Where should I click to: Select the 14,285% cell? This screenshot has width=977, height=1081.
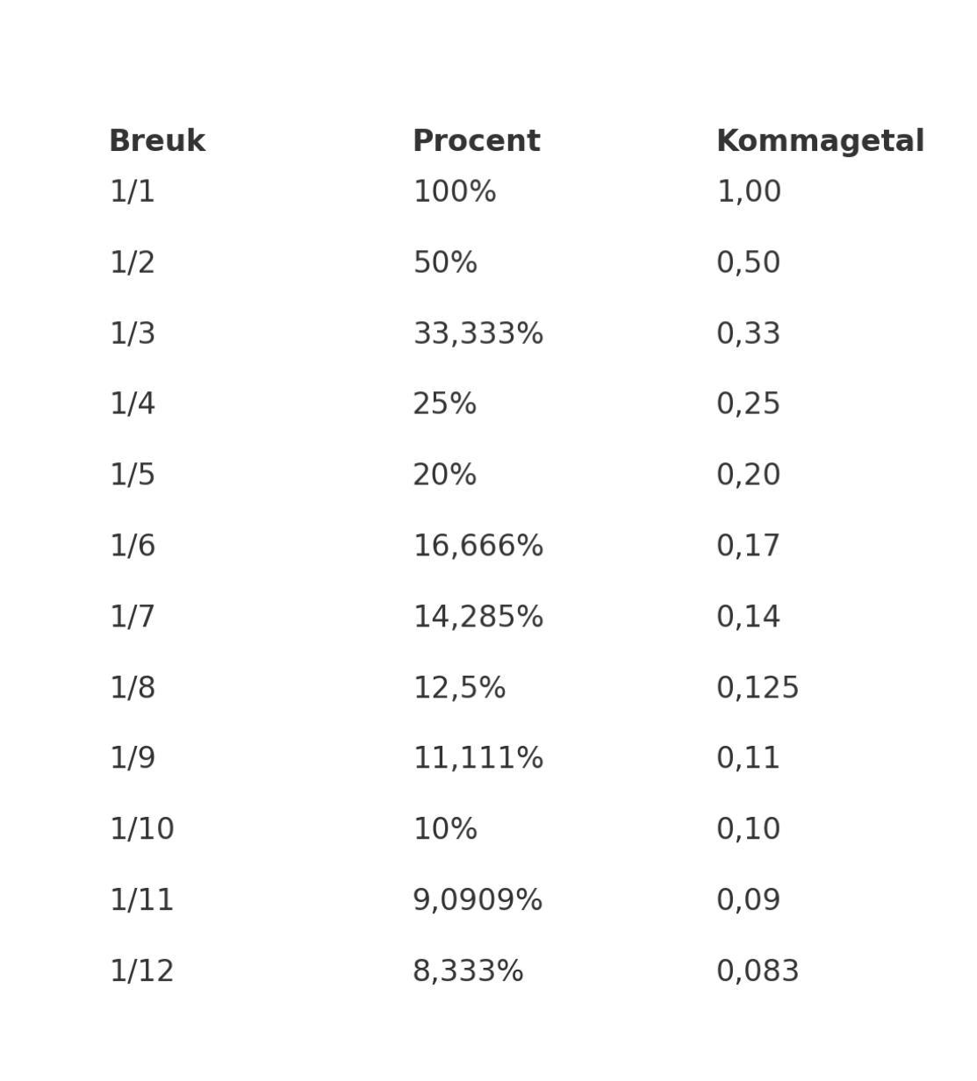tap(478, 618)
